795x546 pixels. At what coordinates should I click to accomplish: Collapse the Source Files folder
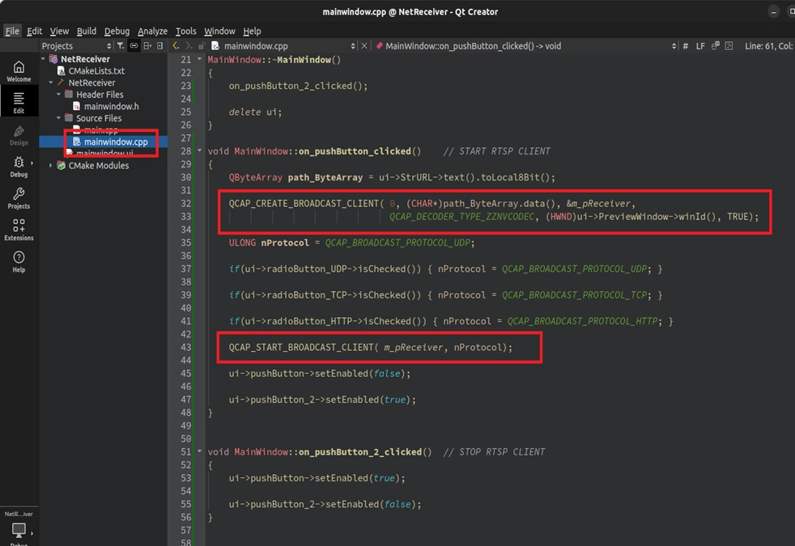(x=59, y=118)
